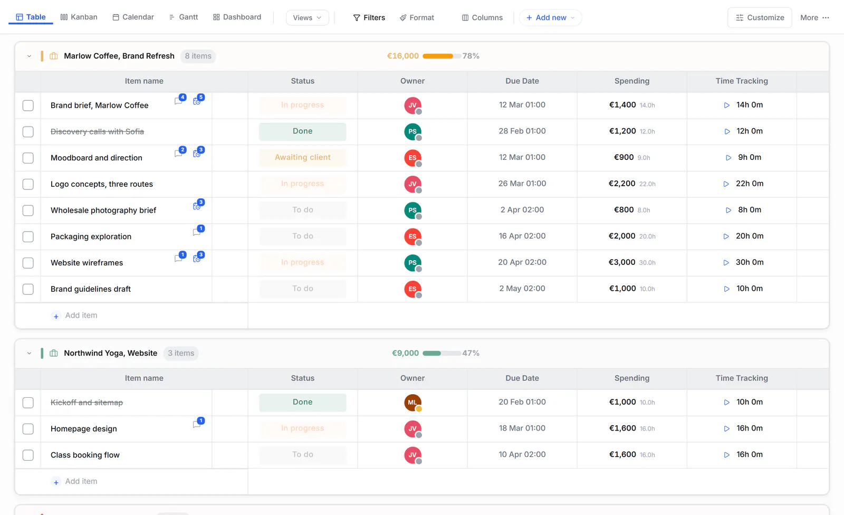Image resolution: width=844 pixels, height=515 pixels.
Task: Switch to the Kanban view tab
Action: click(79, 17)
